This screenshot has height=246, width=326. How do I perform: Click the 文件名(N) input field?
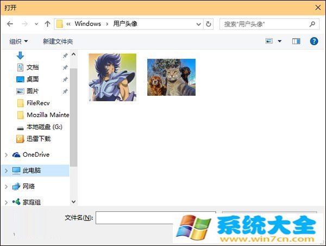[156, 218]
